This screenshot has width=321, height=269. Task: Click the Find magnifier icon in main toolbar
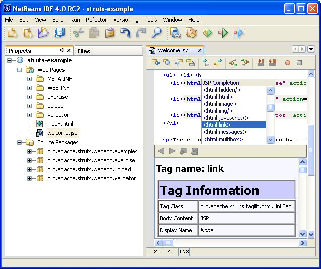(x=157, y=33)
